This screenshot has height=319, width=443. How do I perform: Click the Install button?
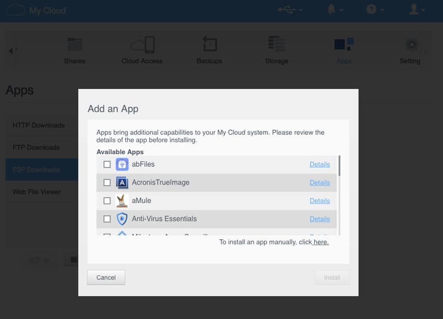(x=332, y=277)
